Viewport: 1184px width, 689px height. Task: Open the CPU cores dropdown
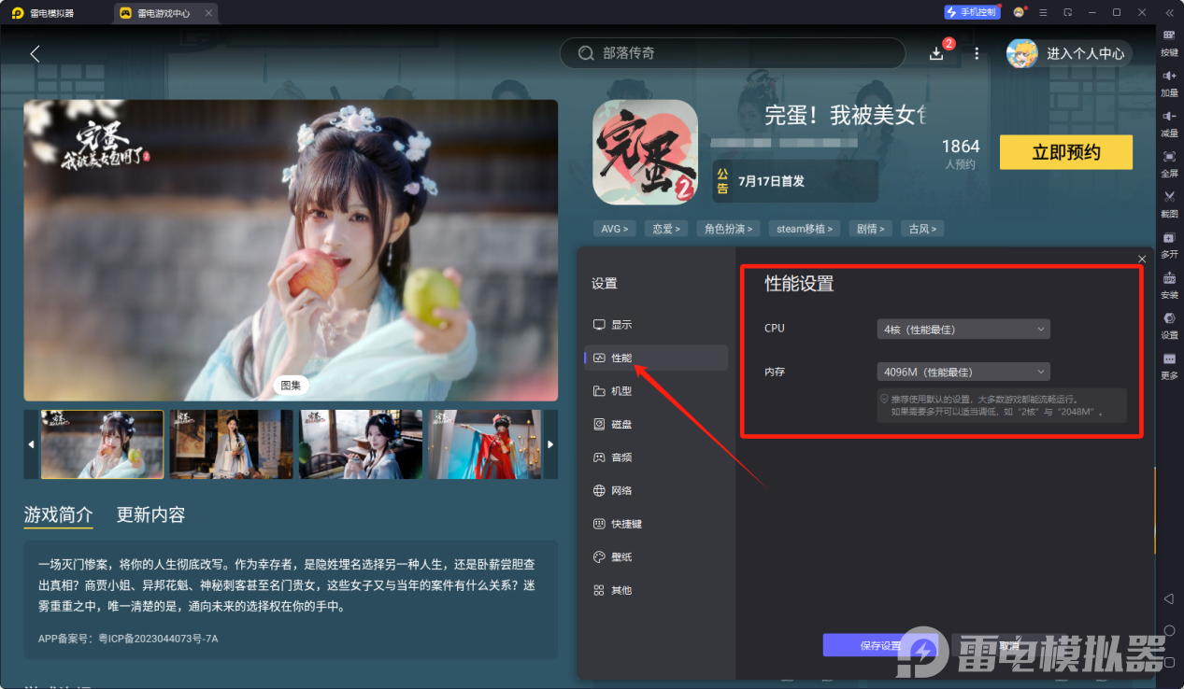963,329
